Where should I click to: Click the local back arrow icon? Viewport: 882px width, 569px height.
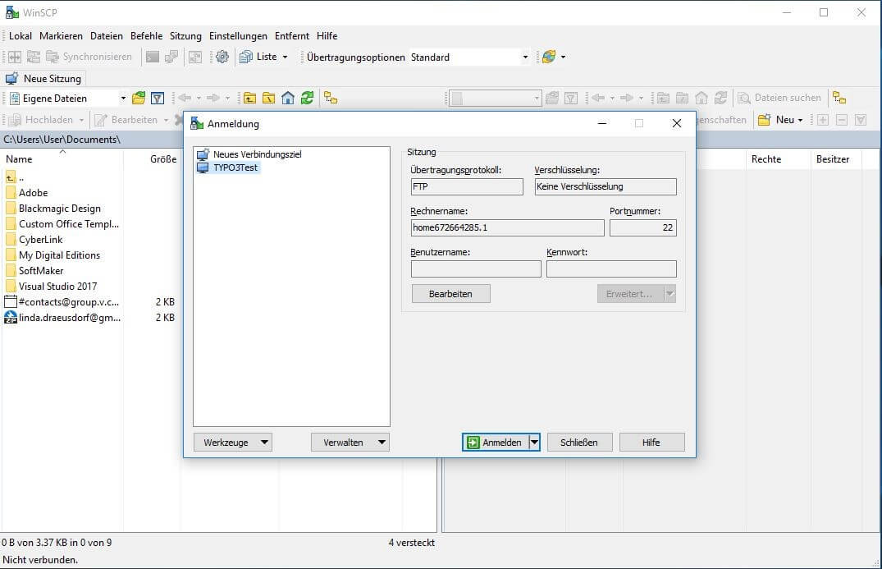pos(185,98)
